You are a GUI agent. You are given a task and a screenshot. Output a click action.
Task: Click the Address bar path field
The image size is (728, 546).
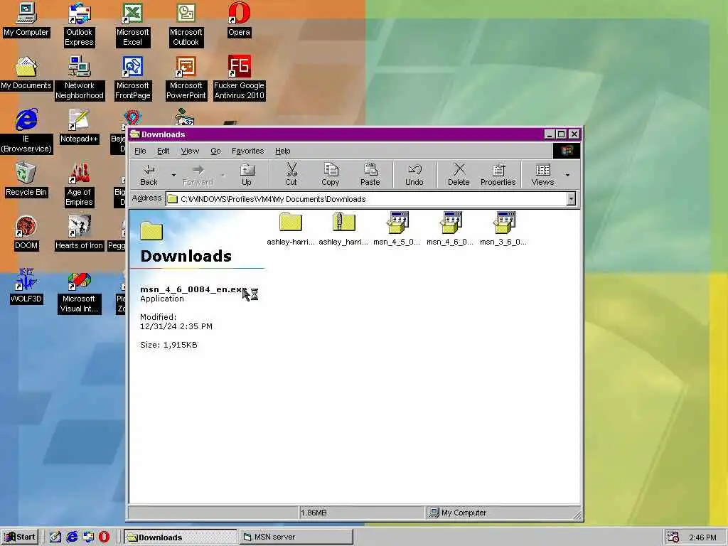click(x=366, y=199)
